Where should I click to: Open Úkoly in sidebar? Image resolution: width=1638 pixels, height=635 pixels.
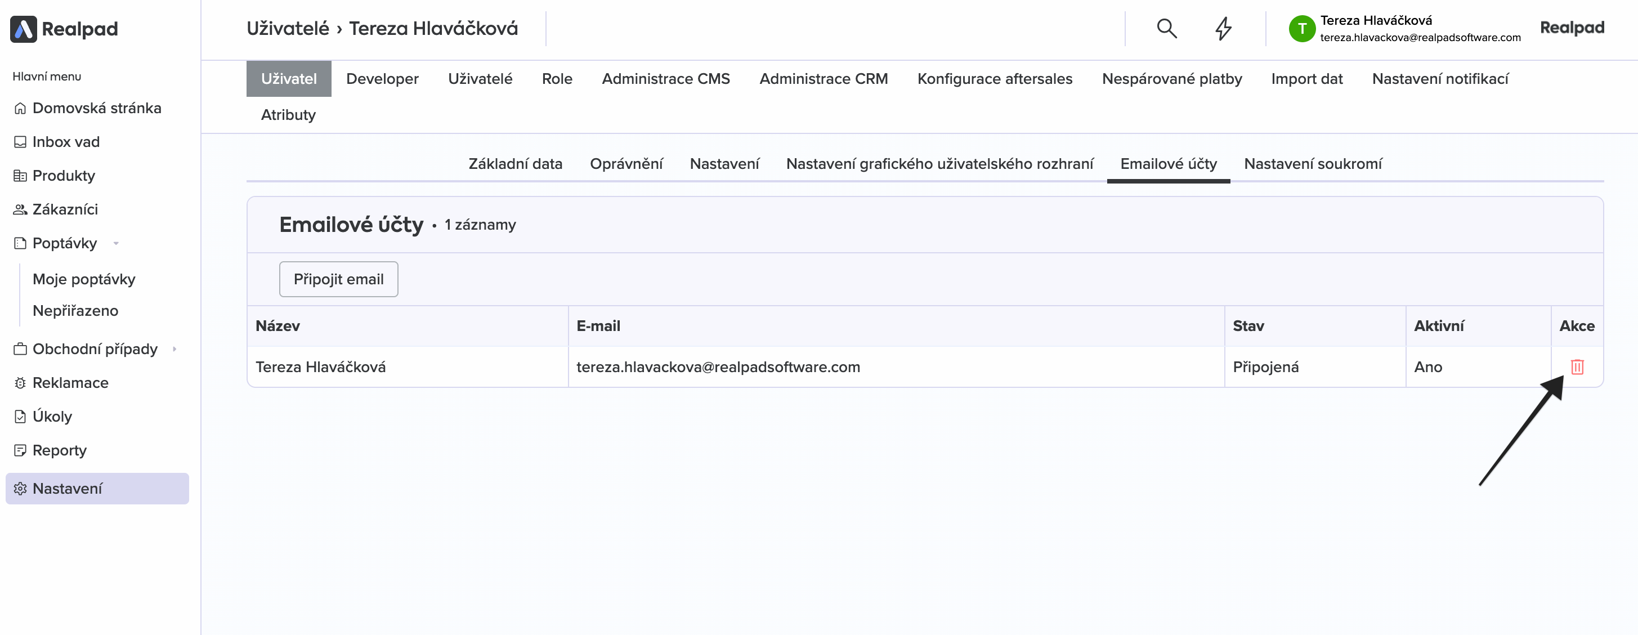coord(52,417)
